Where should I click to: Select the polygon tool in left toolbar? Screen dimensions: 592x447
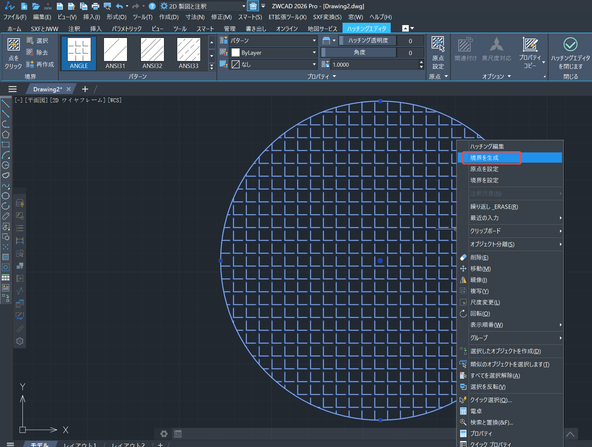pos(6,135)
